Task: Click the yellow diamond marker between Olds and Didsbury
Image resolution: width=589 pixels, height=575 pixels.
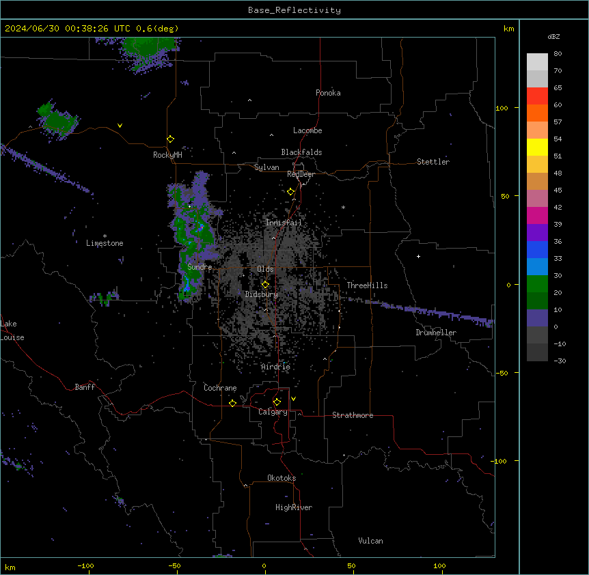Action: tap(265, 285)
